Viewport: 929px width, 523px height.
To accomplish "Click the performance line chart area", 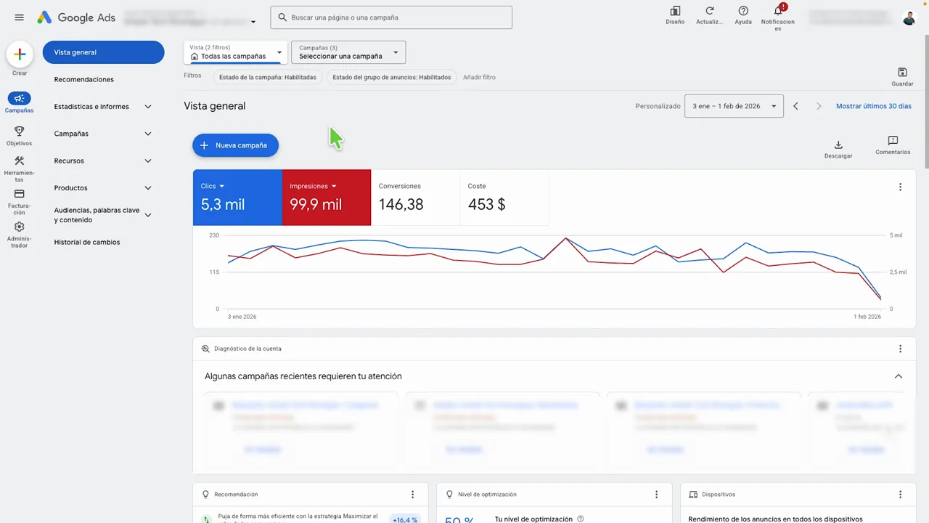I will [554, 272].
